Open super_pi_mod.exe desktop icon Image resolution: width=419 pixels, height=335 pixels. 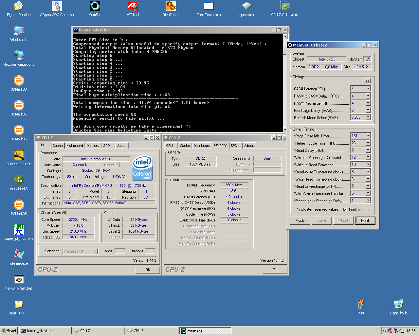pos(19,233)
